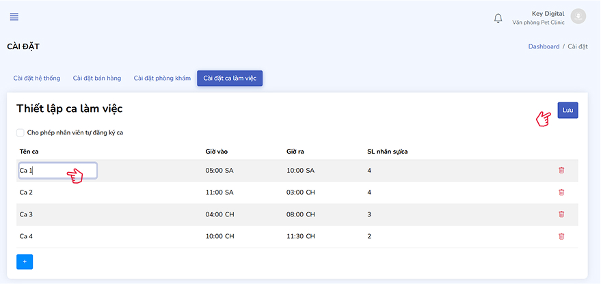Click the Ca 3 shift name cell
Image resolution: width=601 pixels, height=284 pixels.
26,214
